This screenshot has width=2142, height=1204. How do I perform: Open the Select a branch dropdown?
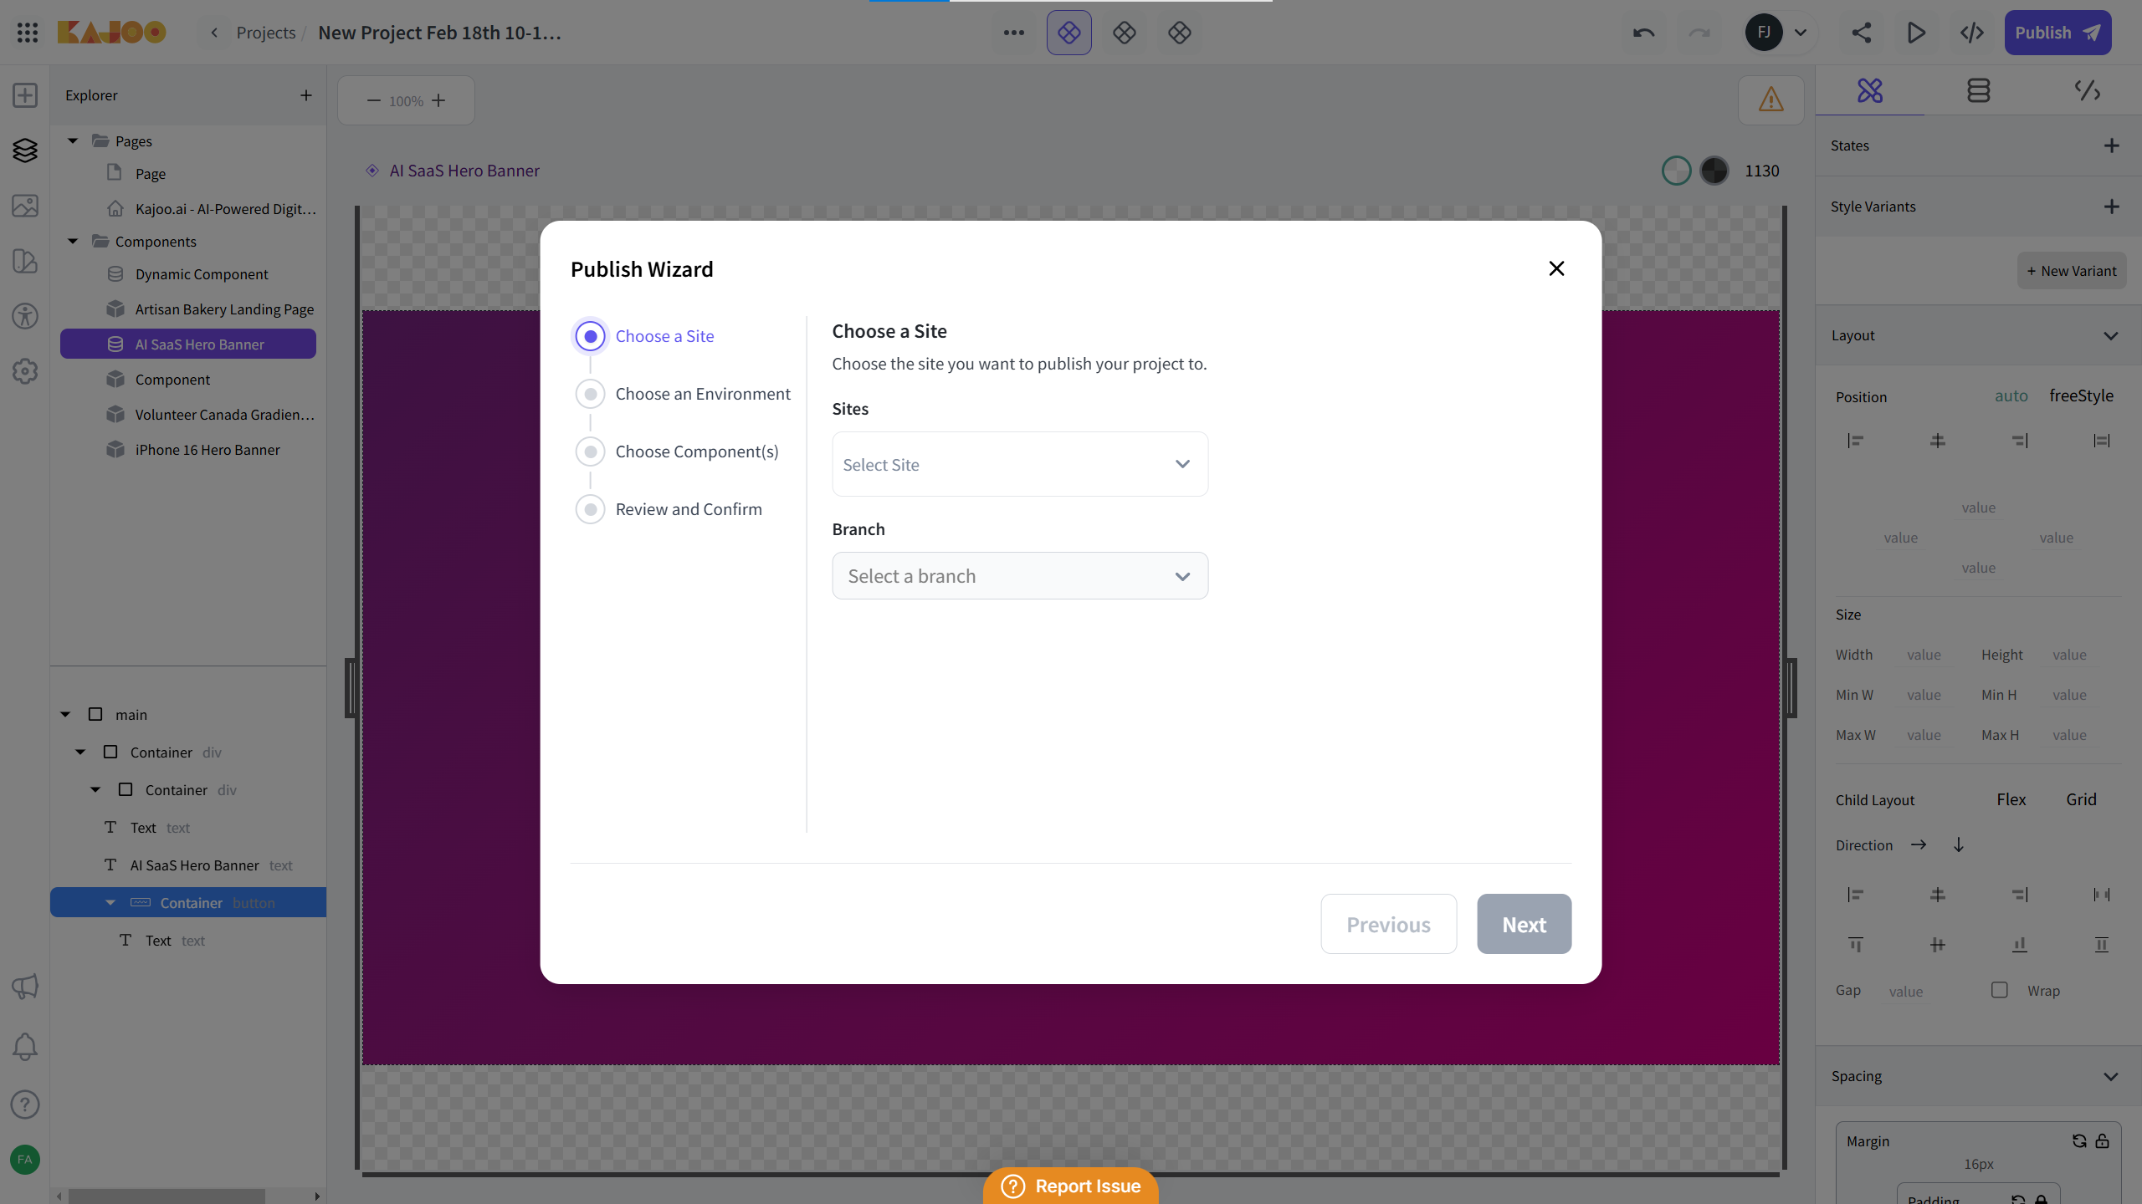click(1019, 576)
